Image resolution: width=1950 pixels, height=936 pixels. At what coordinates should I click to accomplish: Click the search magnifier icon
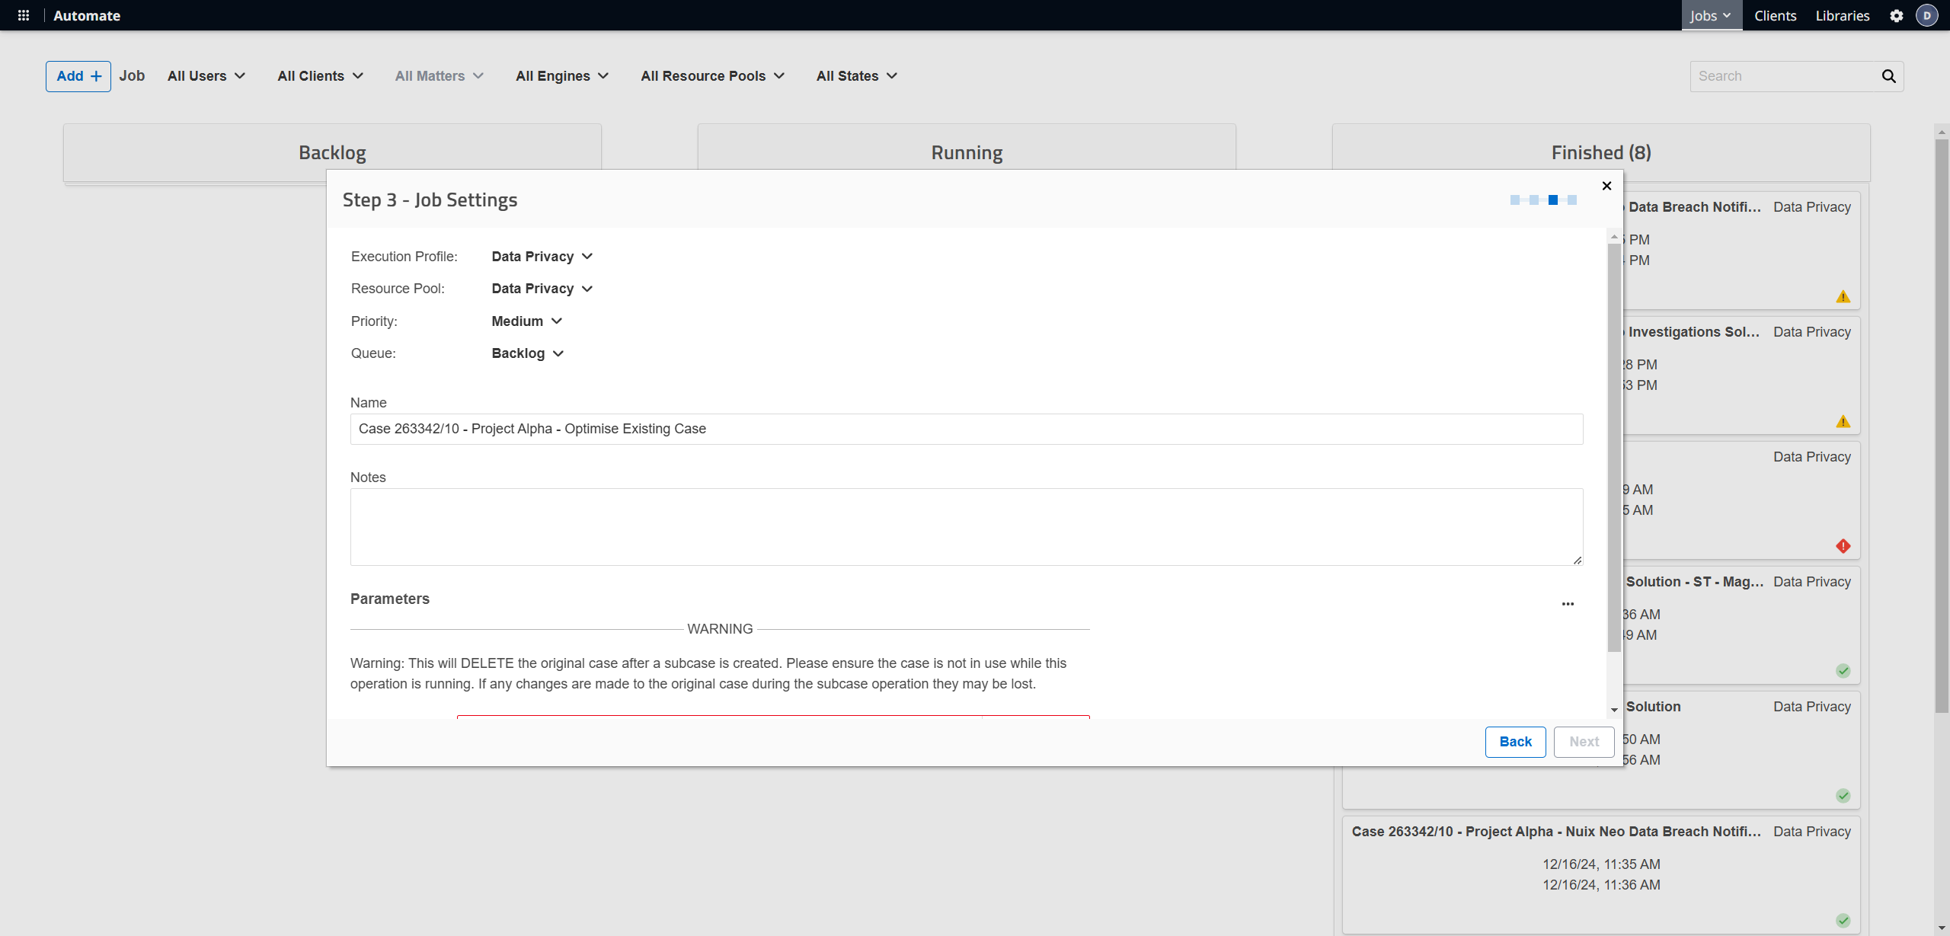1888,76
